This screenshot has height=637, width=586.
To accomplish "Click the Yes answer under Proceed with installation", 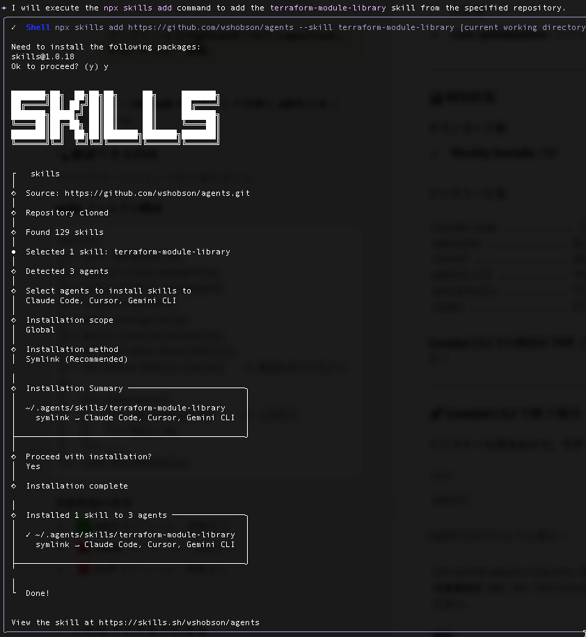I will coord(33,466).
